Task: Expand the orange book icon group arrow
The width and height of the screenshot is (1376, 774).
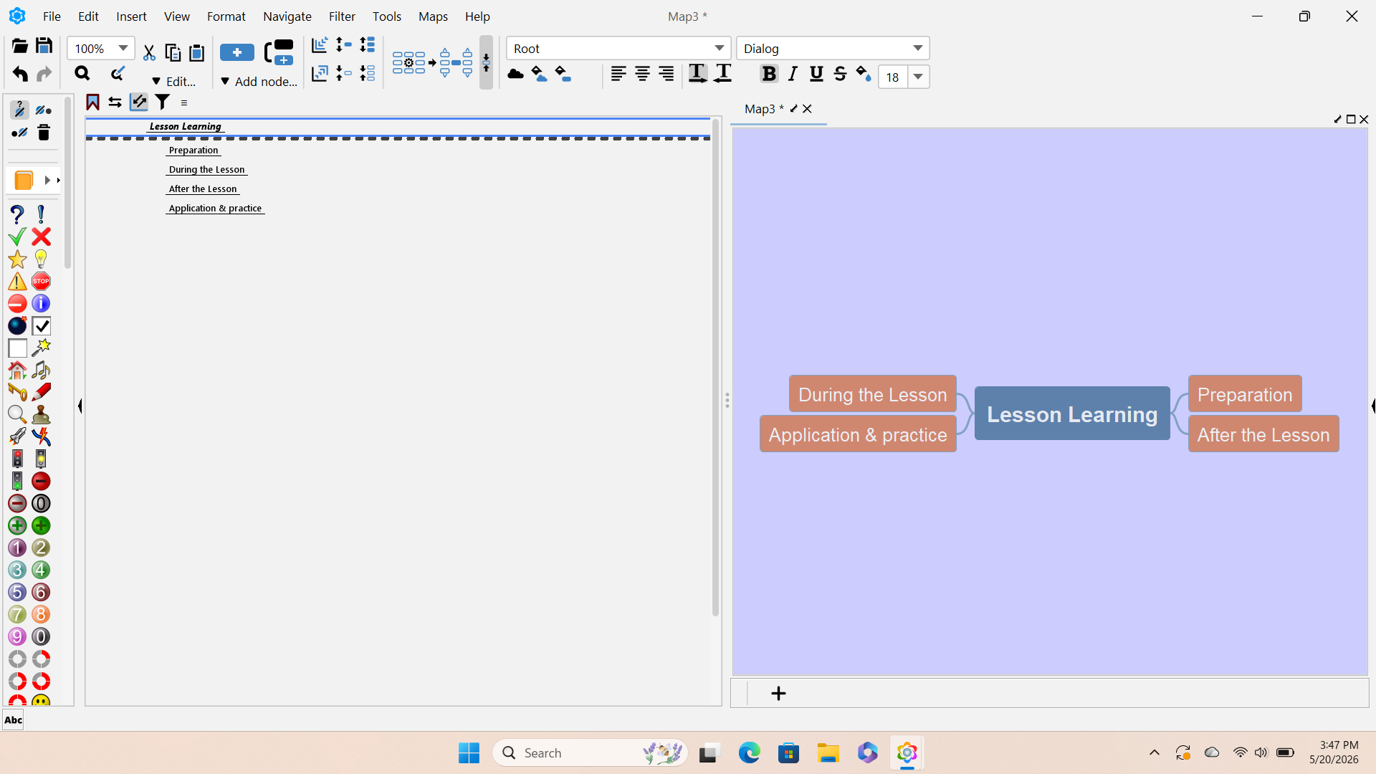Action: coord(47,180)
